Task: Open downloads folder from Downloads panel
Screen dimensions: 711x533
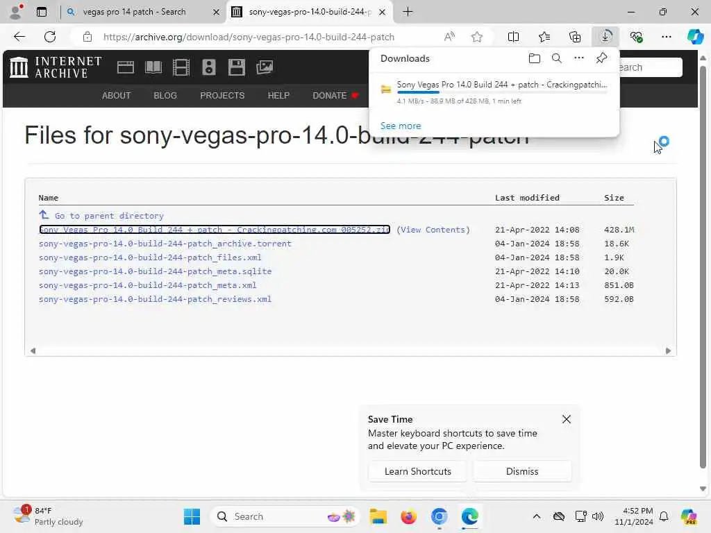Action: point(534,58)
